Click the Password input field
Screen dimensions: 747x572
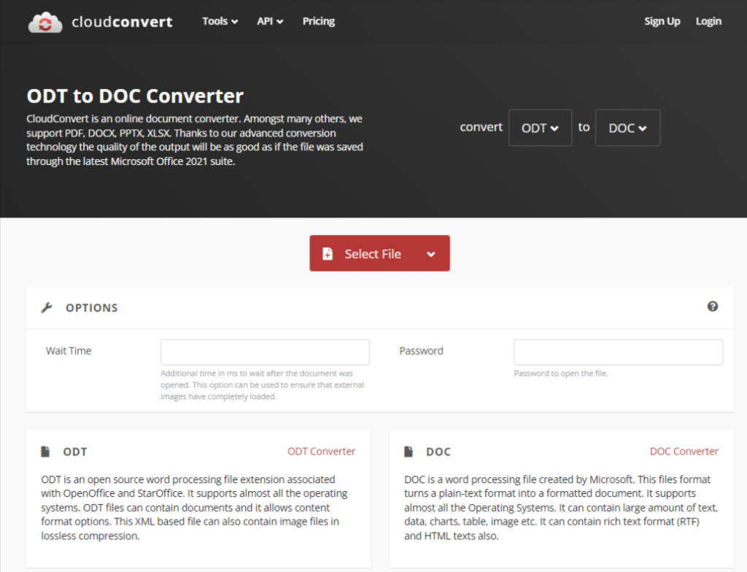coord(617,351)
